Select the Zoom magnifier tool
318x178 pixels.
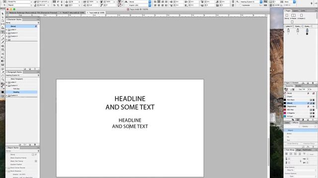click(2, 80)
